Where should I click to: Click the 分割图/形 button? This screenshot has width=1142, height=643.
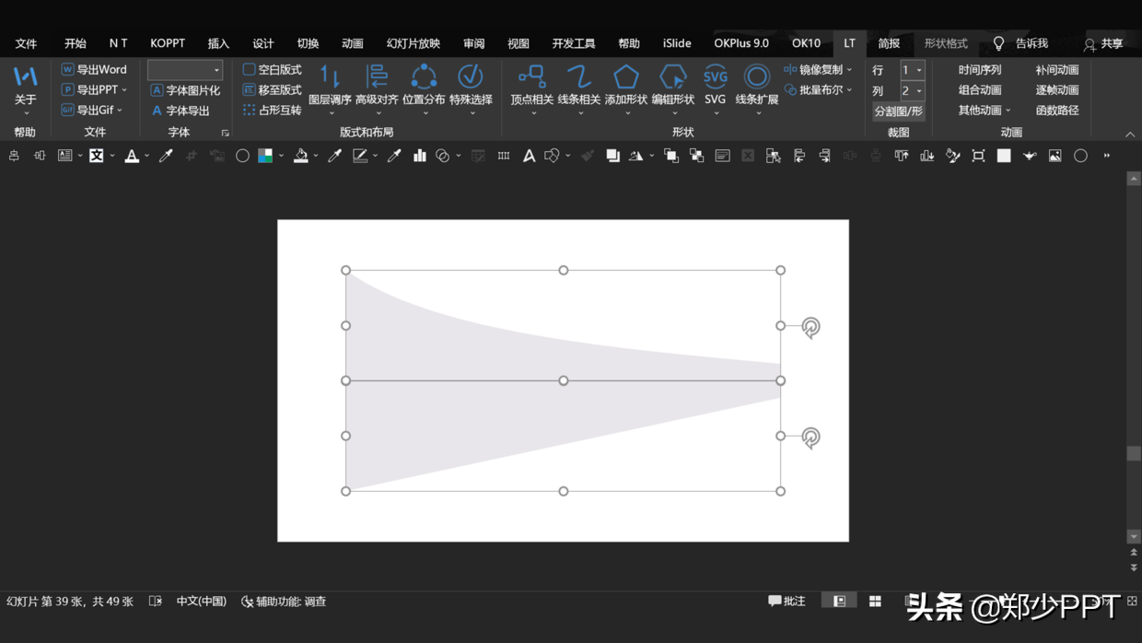click(x=898, y=111)
